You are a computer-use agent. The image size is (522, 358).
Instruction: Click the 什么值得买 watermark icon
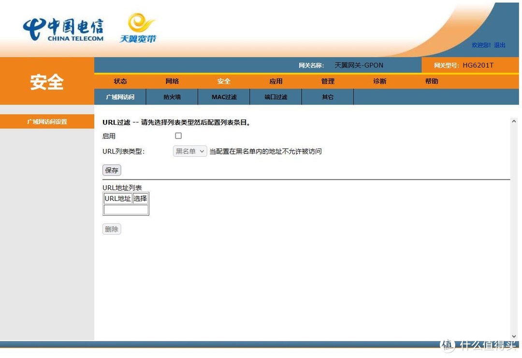point(448,344)
